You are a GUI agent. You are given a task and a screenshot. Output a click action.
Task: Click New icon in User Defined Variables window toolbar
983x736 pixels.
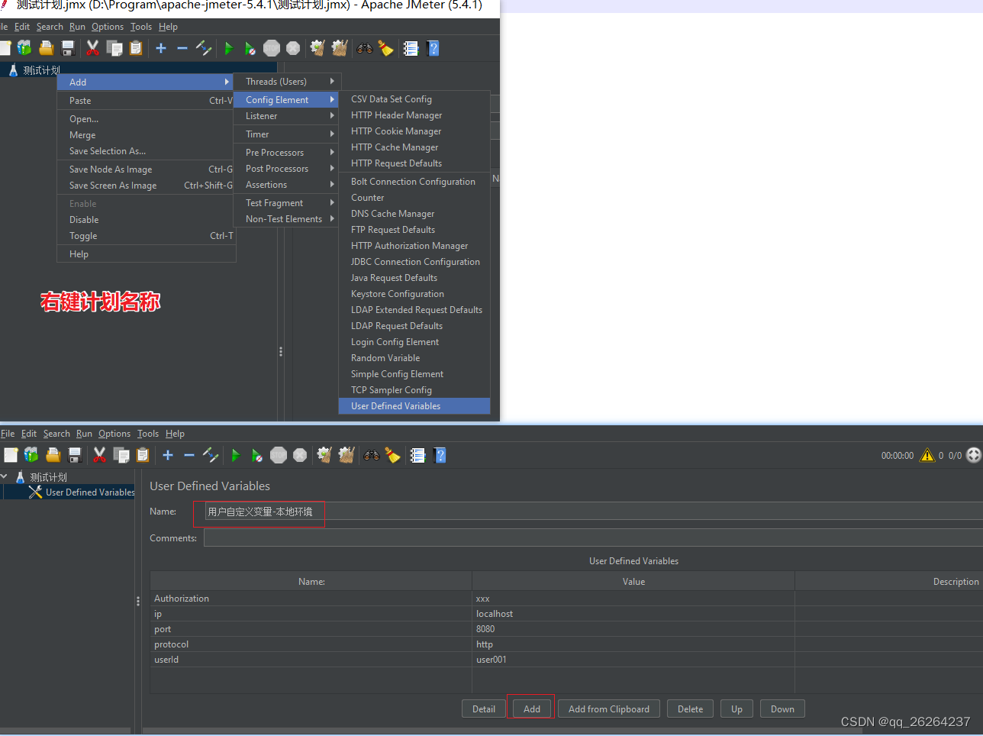[11, 455]
